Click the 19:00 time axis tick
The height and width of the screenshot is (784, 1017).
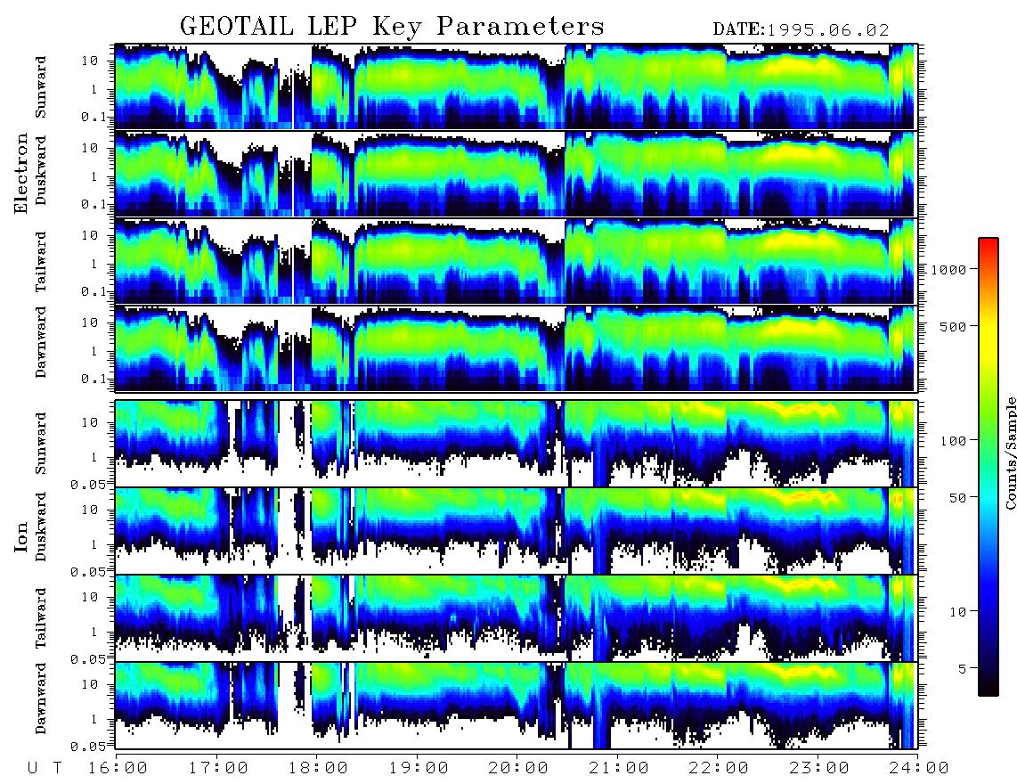(417, 769)
